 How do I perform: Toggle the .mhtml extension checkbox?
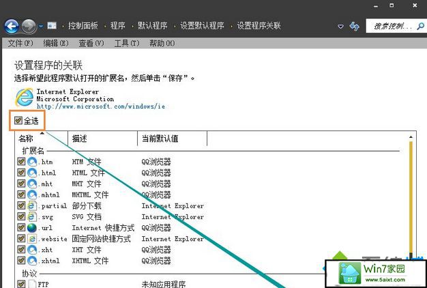pyautogui.click(x=21, y=195)
